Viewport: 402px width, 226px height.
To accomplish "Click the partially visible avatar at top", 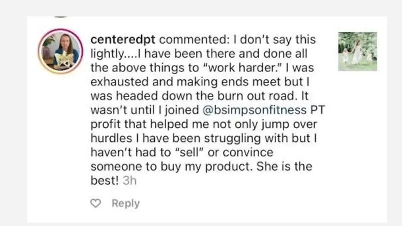I will coord(61,17).
